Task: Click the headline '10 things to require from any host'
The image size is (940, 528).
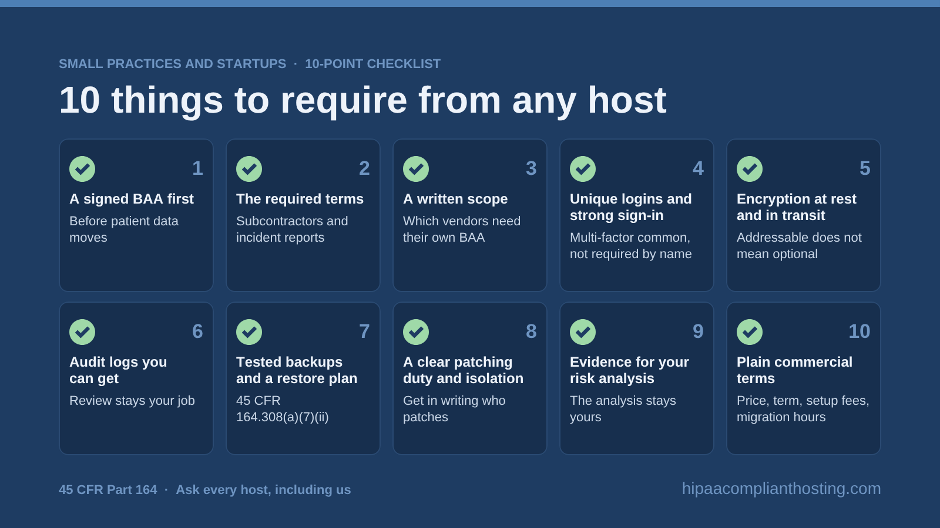Action: tap(362, 100)
